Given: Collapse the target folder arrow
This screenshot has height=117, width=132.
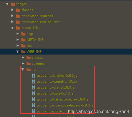Looking at the screenshot, I should pyautogui.click(x=7, y=4).
